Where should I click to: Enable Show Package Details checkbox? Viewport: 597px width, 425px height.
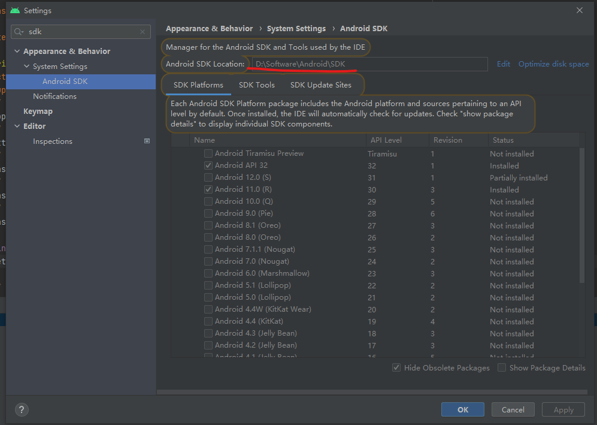tap(502, 368)
